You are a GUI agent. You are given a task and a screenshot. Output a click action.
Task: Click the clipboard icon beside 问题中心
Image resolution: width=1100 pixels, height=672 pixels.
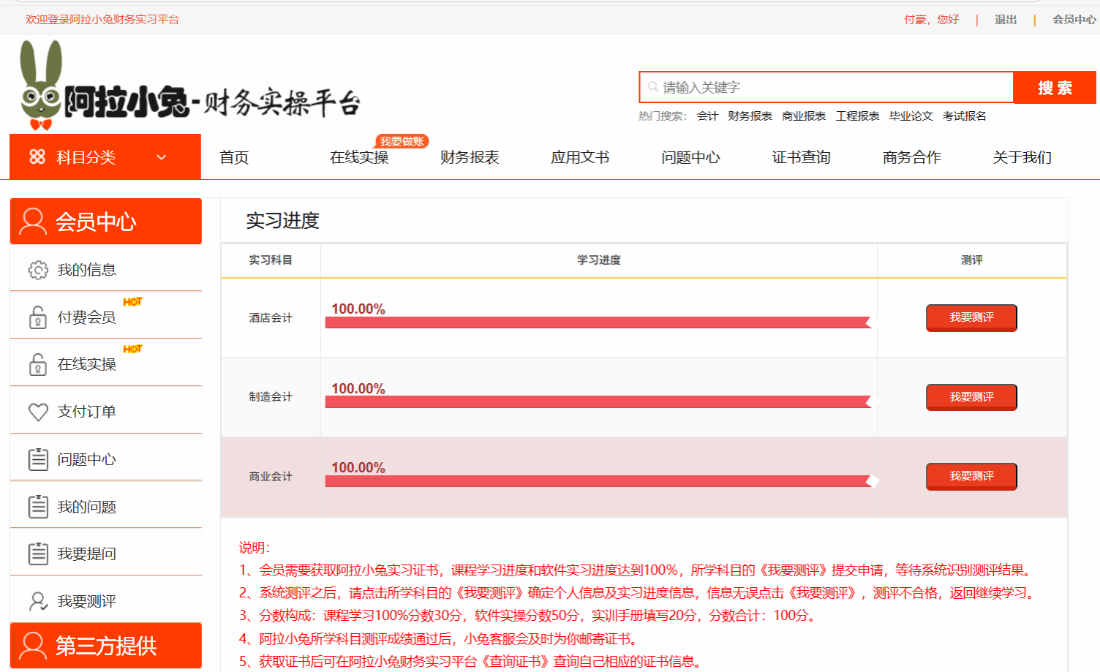pos(38,459)
